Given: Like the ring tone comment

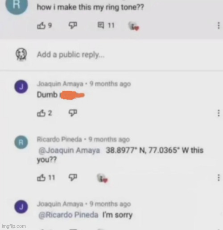Looking at the screenshot, I should tap(41, 25).
